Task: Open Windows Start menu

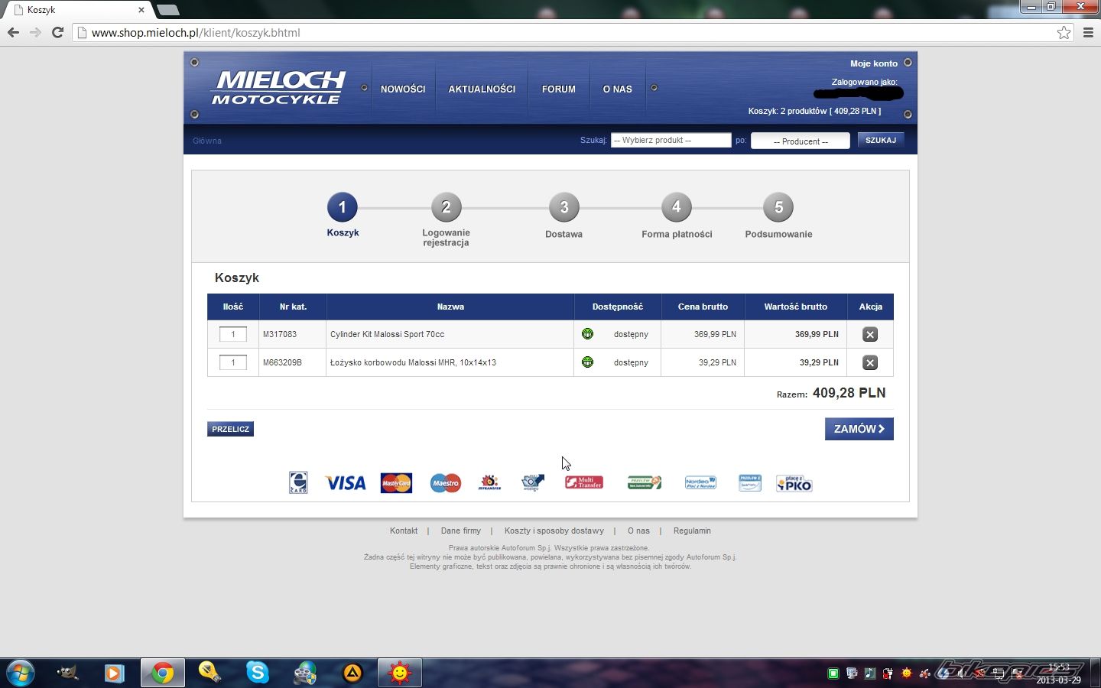Action: coord(20,673)
